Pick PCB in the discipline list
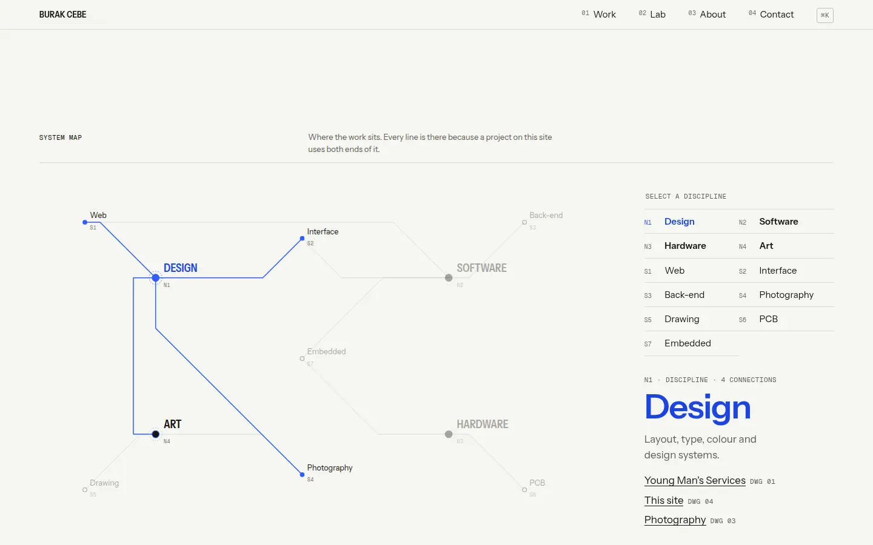Screen dimensions: 873x545 pyautogui.click(x=786, y=319)
